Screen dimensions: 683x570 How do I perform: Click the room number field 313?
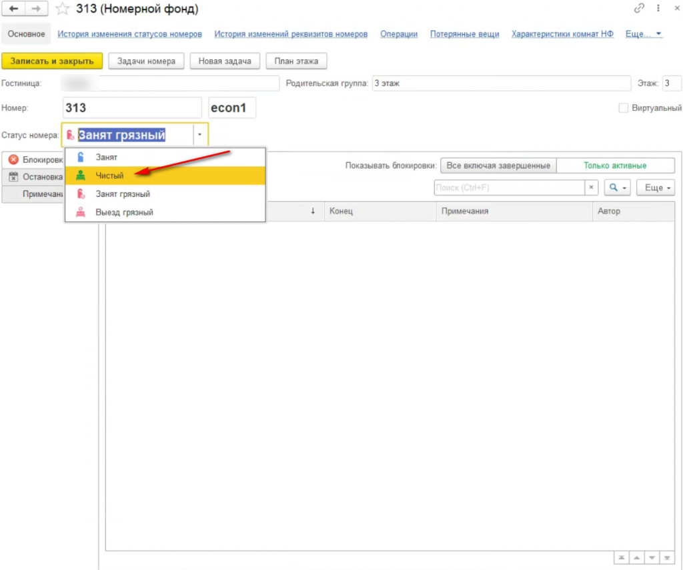[x=132, y=107]
